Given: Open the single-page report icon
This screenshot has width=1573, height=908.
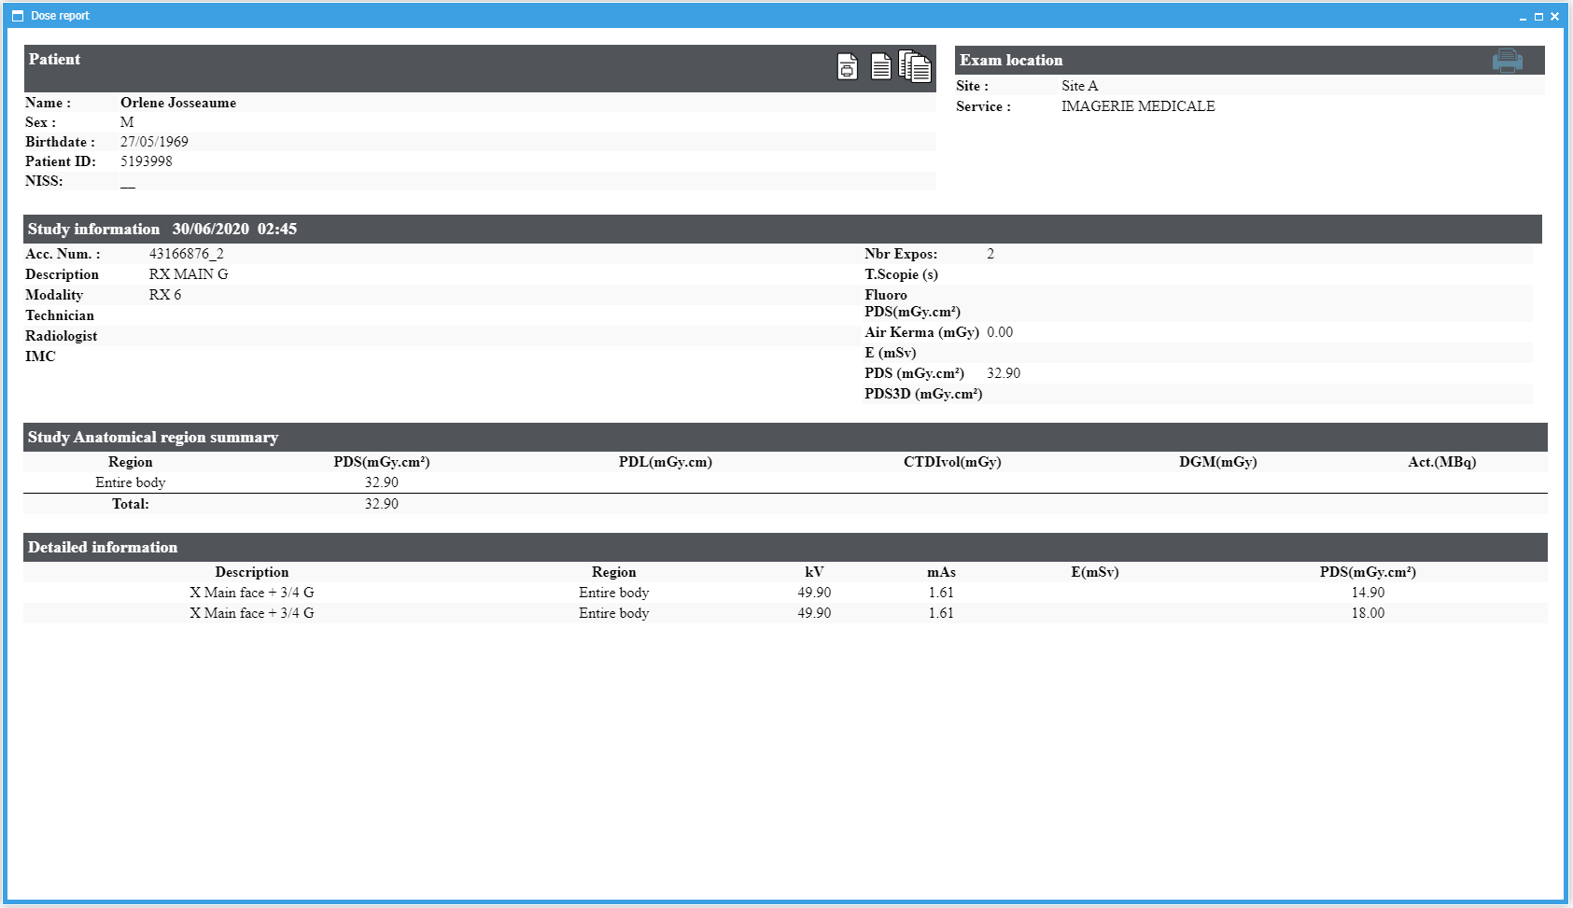Looking at the screenshot, I should tap(880, 66).
